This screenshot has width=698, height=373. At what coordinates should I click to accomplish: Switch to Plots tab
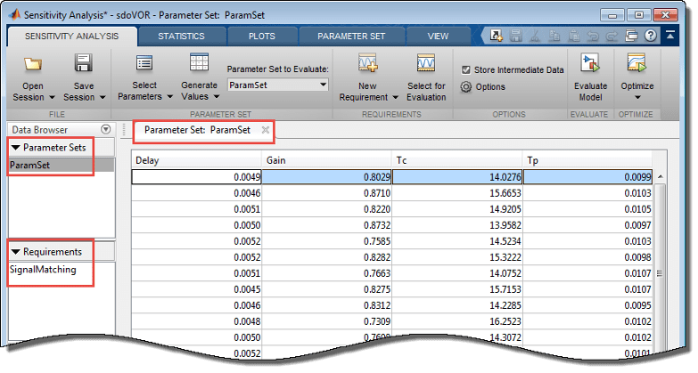pyautogui.click(x=262, y=36)
